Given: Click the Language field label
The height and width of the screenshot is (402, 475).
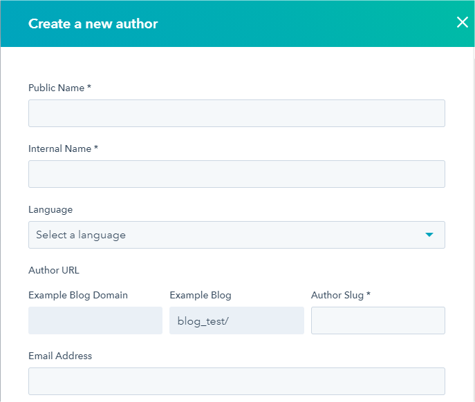Looking at the screenshot, I should [x=50, y=209].
